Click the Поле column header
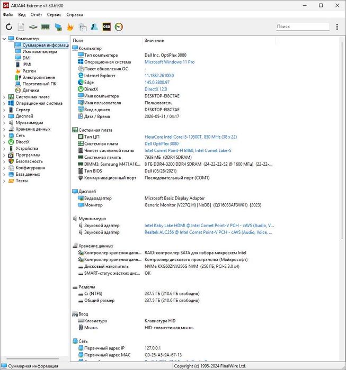This screenshot has width=346, height=370. pos(107,41)
